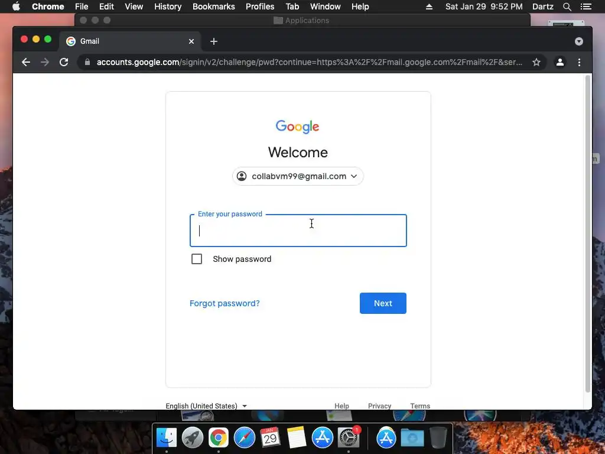Image resolution: width=605 pixels, height=454 pixels.
Task: Open the Downloads folder in Dock
Action: click(x=412, y=438)
